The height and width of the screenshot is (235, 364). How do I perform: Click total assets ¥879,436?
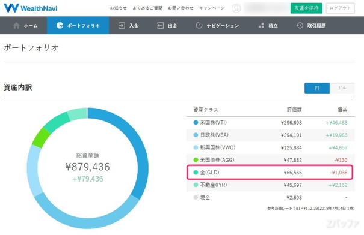coord(87,167)
